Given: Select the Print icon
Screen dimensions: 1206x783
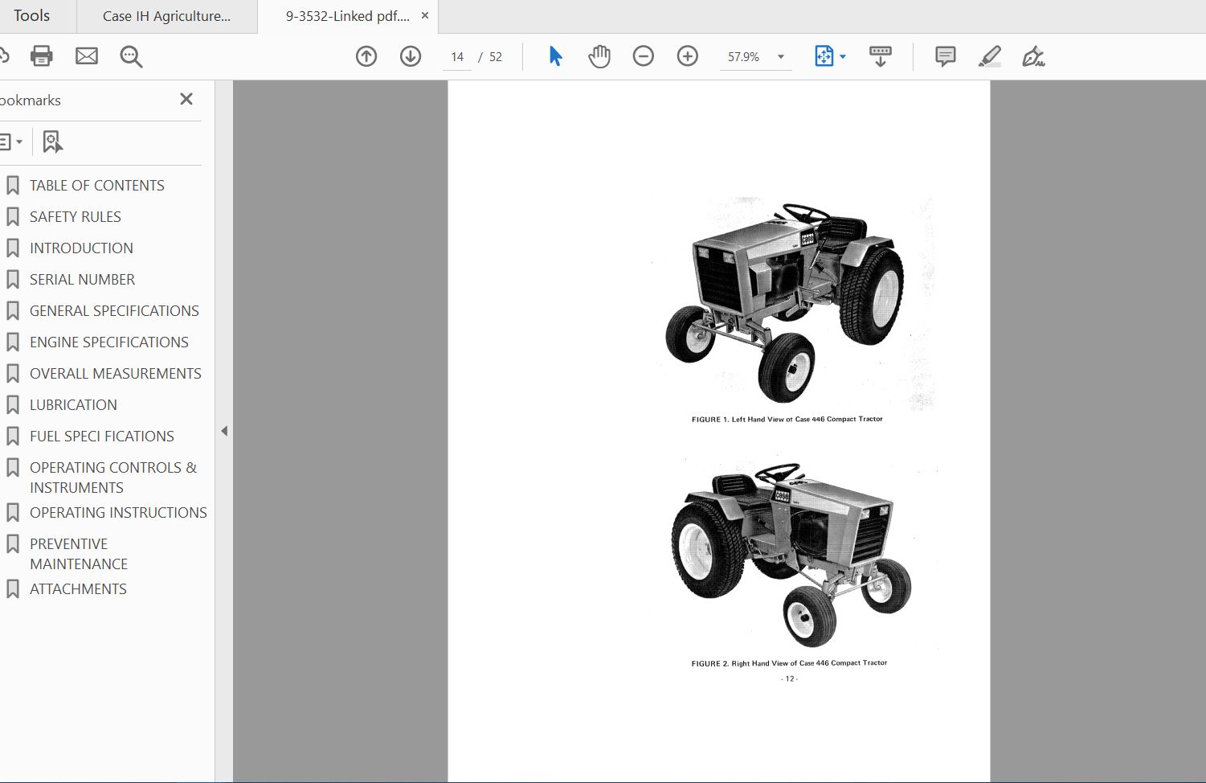Looking at the screenshot, I should pos(41,56).
